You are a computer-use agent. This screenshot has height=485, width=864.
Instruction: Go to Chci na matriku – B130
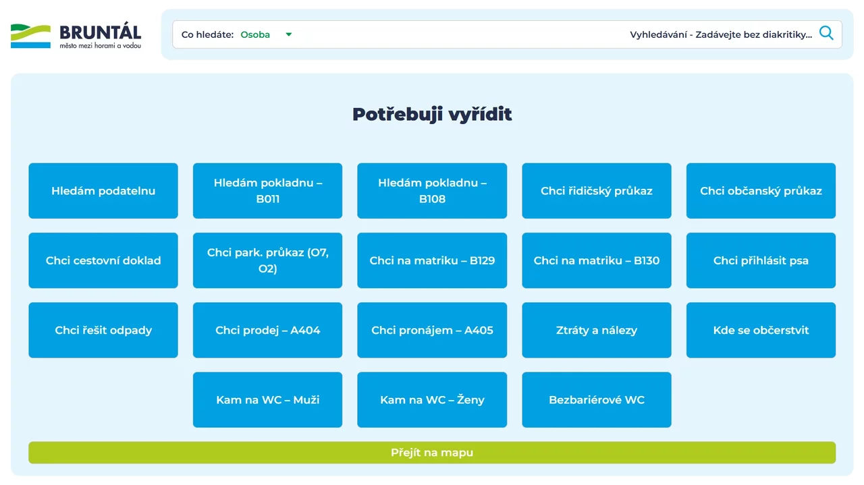pyautogui.click(x=597, y=260)
